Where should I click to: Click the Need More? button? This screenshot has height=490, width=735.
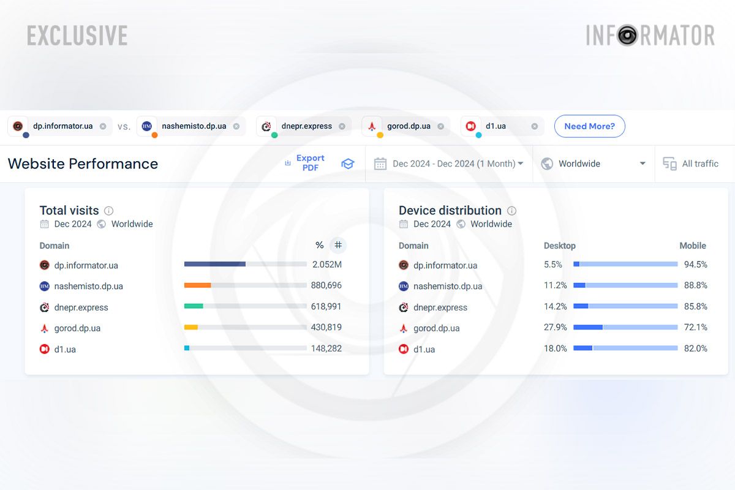[589, 126]
